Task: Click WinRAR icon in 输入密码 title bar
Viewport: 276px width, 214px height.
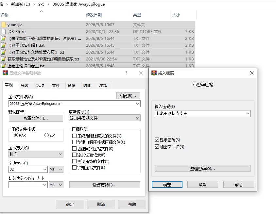Action: (x=154, y=73)
